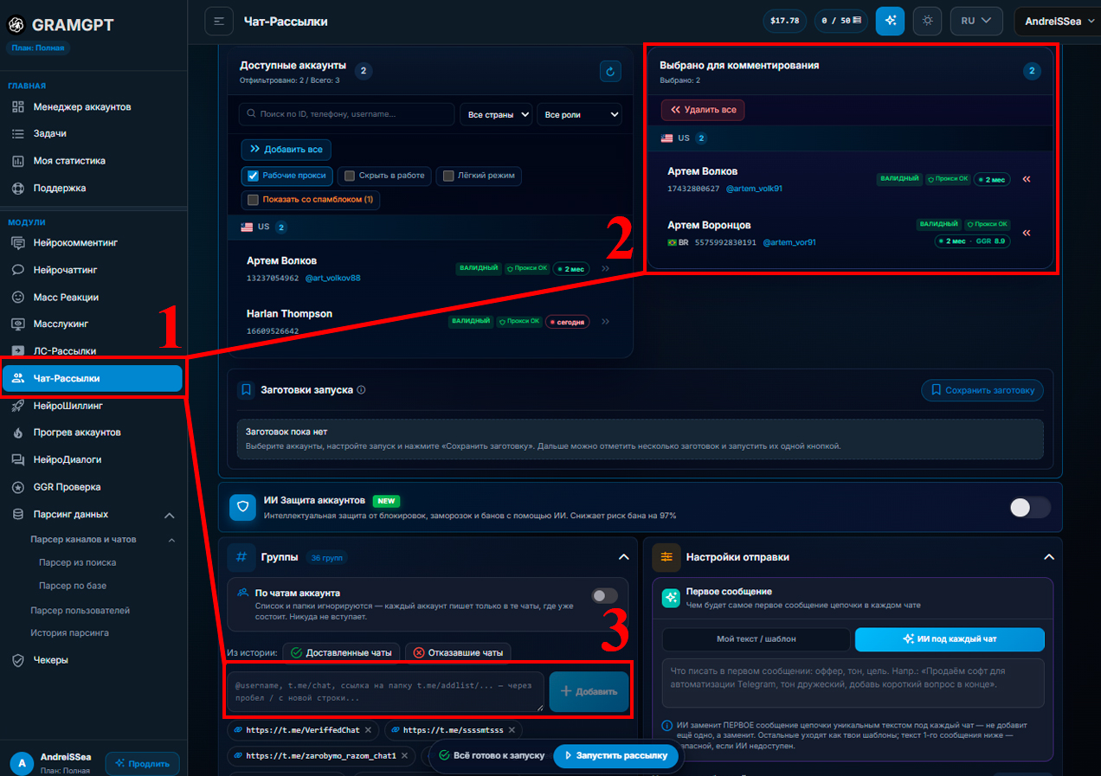The image size is (1101, 776).
Task: Click the Первое сообщение sparkle icon
Action: [671, 598]
